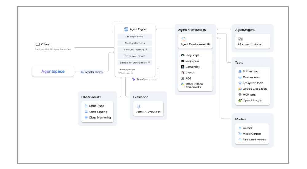
Task: Click the MCP tools icon
Action: coord(240,95)
